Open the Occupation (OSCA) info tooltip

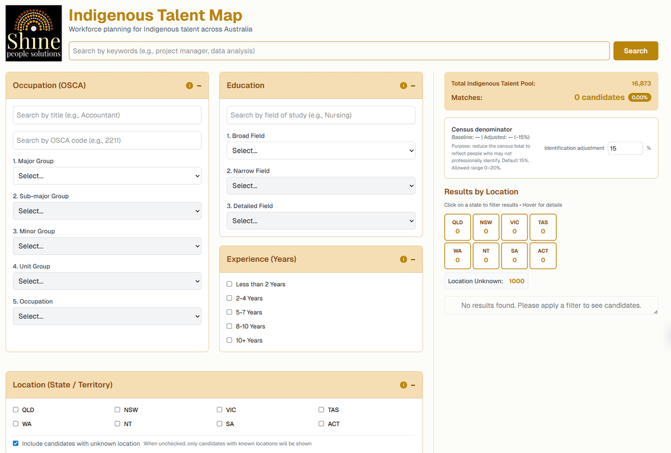190,85
